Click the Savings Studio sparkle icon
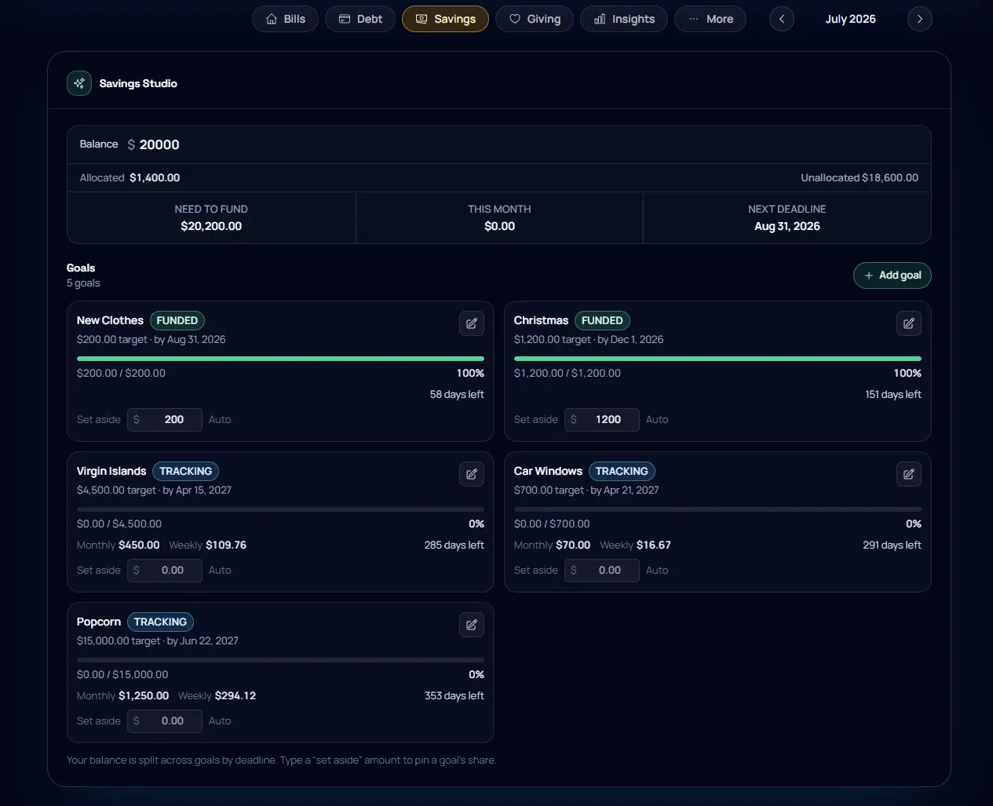This screenshot has height=806, width=993. pyautogui.click(x=79, y=83)
